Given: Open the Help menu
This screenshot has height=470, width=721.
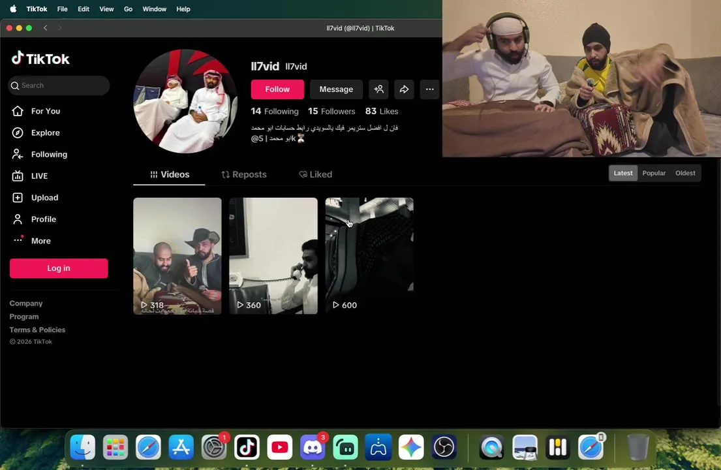Looking at the screenshot, I should point(183,8).
